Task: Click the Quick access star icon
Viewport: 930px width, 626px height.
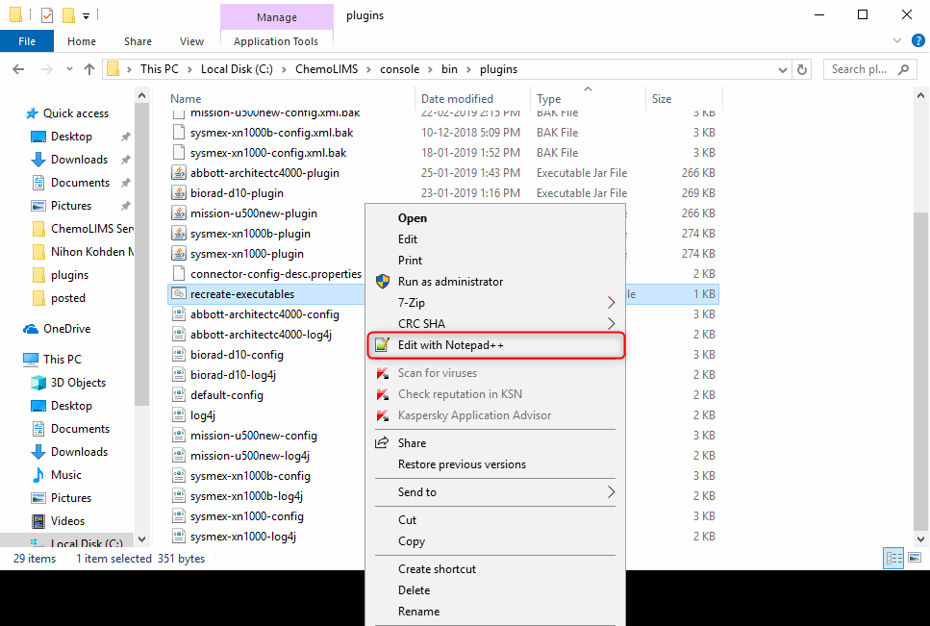Action: 32,113
